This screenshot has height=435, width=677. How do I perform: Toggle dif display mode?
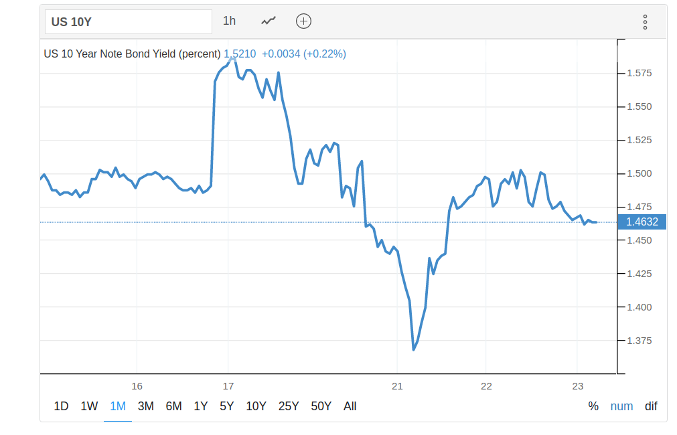pyautogui.click(x=651, y=406)
